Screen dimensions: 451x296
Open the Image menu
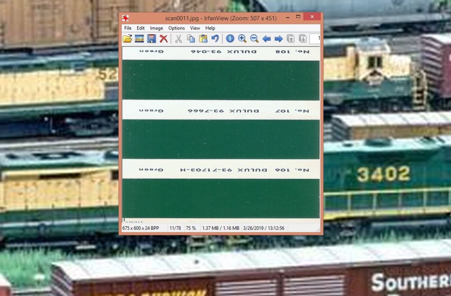[156, 28]
